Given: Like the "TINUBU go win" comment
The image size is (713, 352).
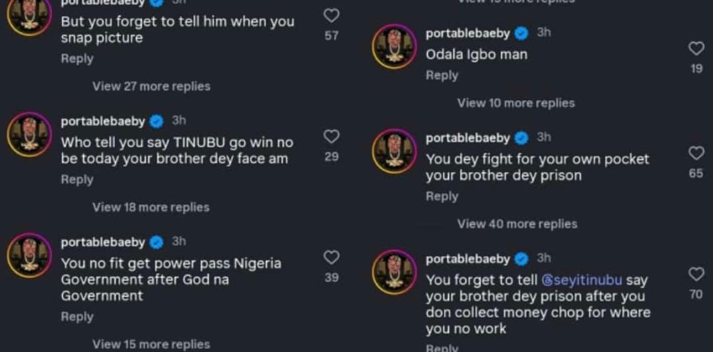Looking at the screenshot, I should tap(331, 136).
